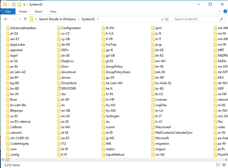
Task: Click the migwiz folder name
Action: (x=160, y=149)
